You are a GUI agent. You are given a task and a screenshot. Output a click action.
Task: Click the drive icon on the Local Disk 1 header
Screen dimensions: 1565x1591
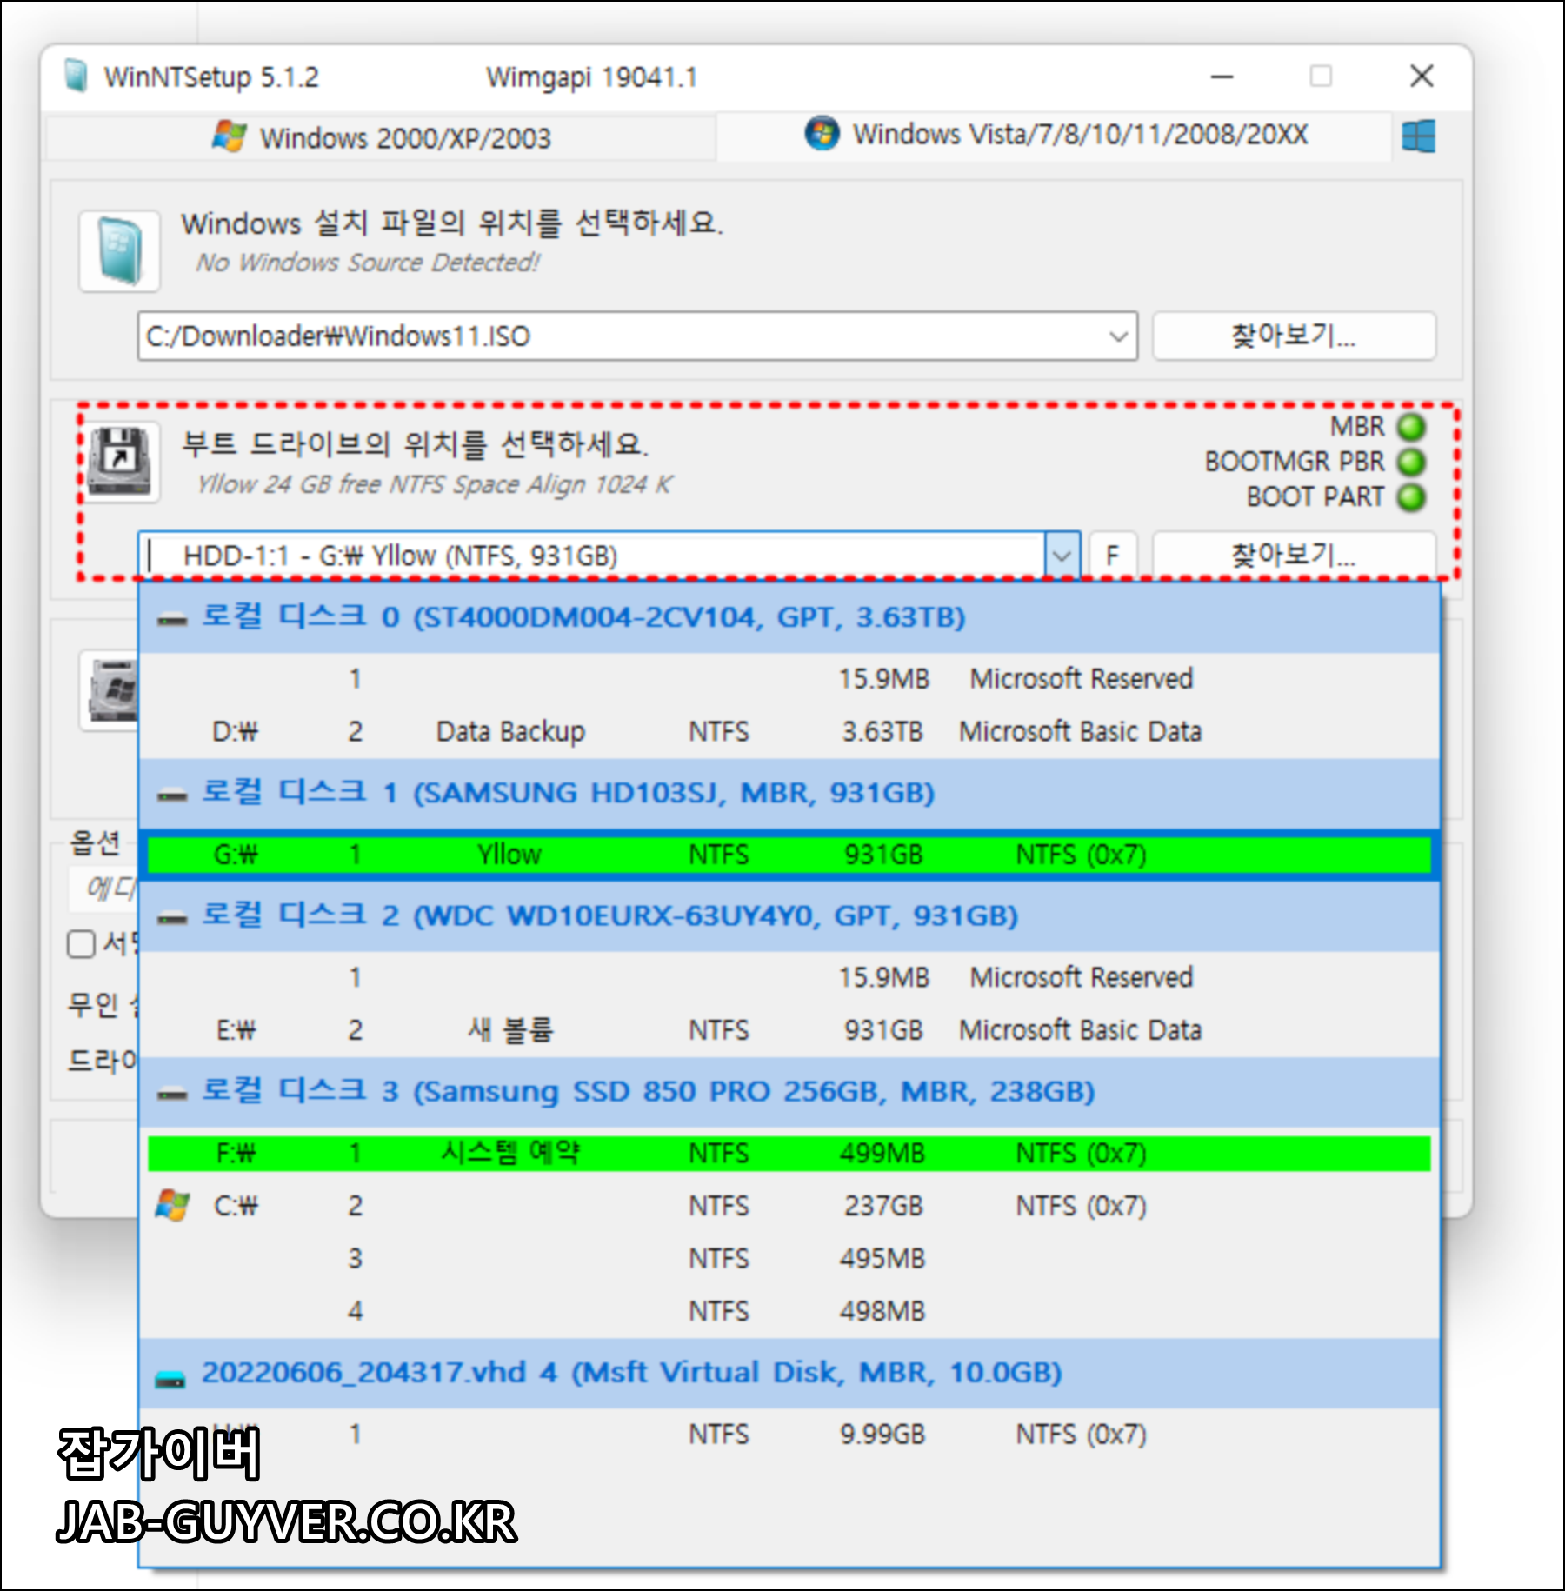[171, 795]
